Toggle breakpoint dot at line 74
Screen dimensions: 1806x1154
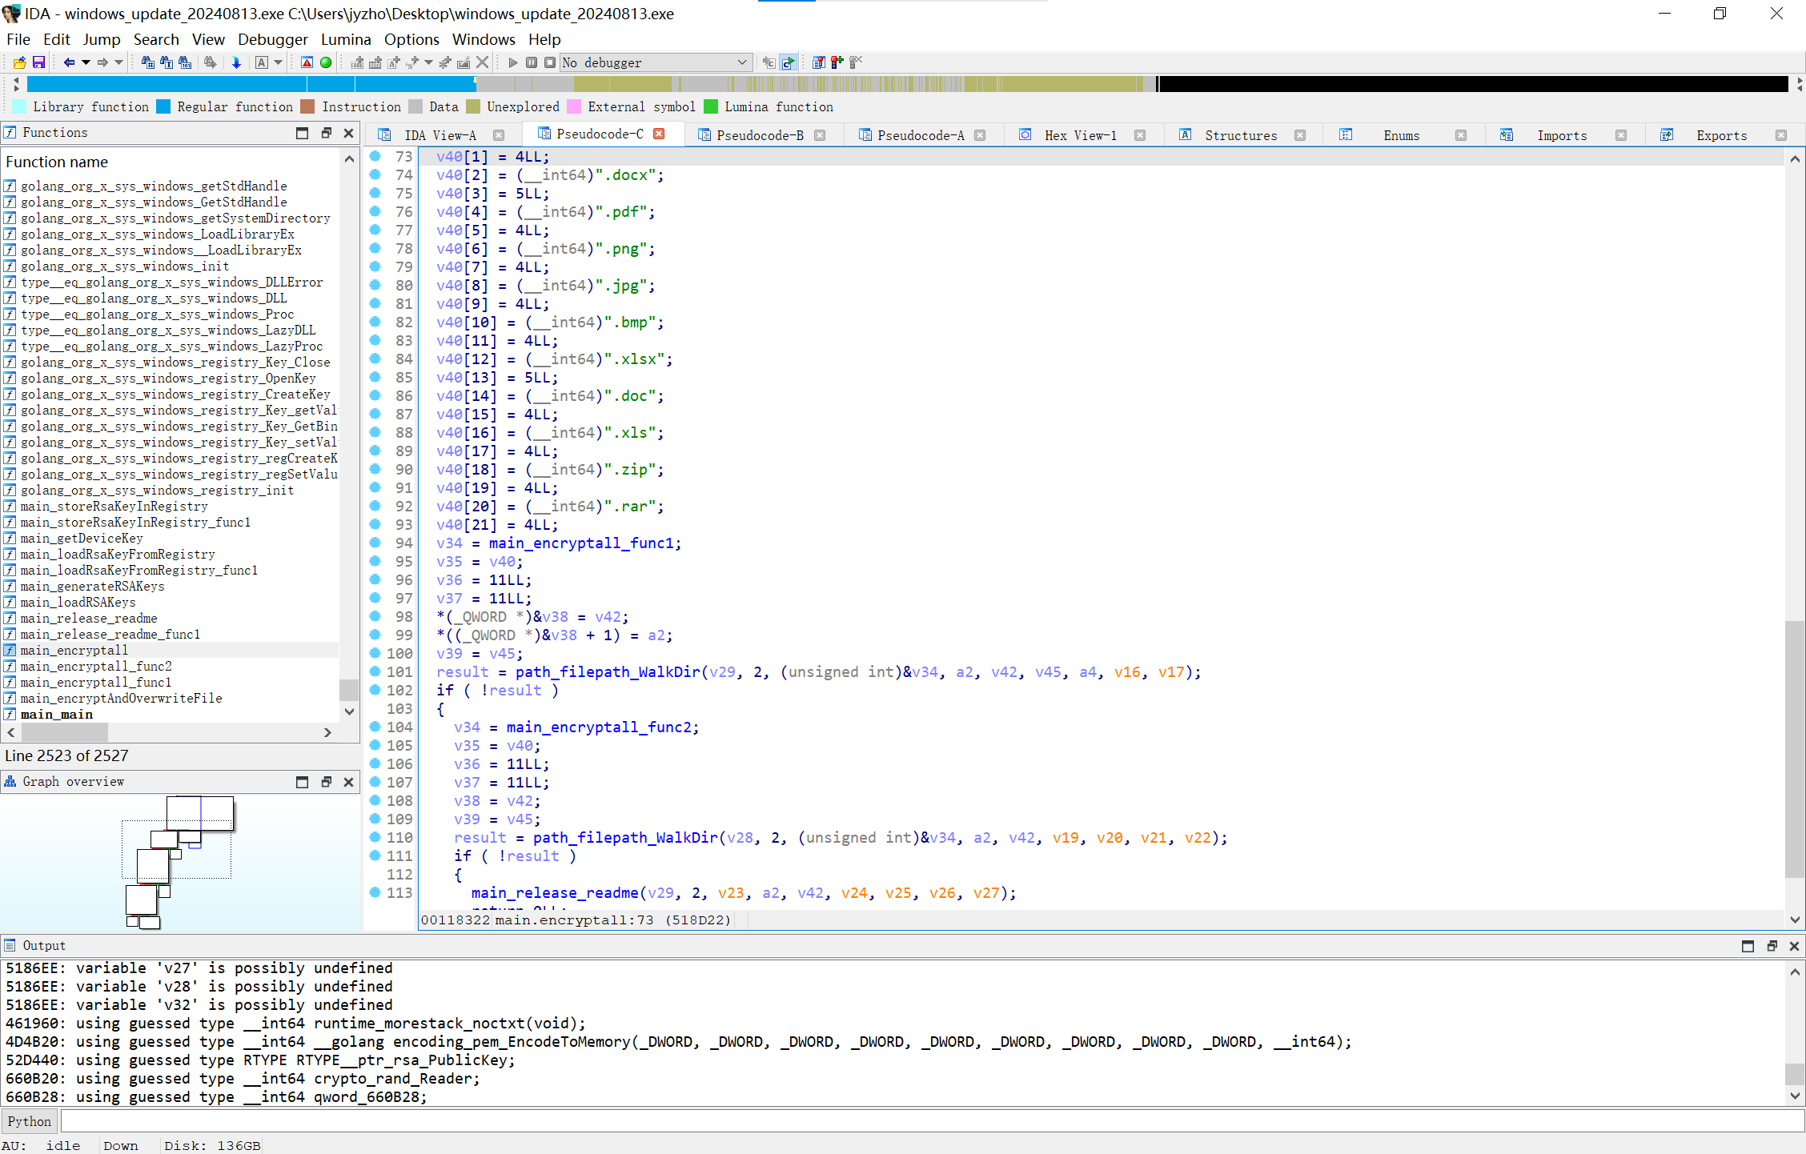375,174
